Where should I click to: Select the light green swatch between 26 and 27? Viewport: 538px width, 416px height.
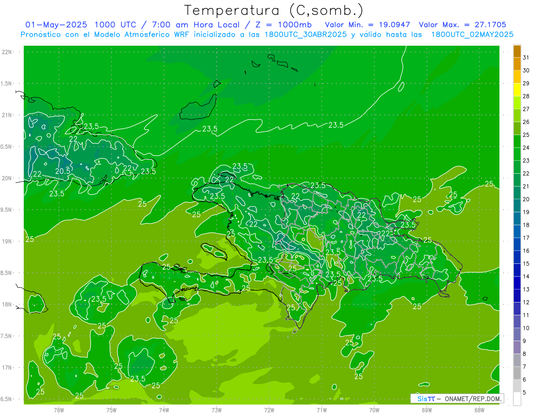tap(517, 115)
